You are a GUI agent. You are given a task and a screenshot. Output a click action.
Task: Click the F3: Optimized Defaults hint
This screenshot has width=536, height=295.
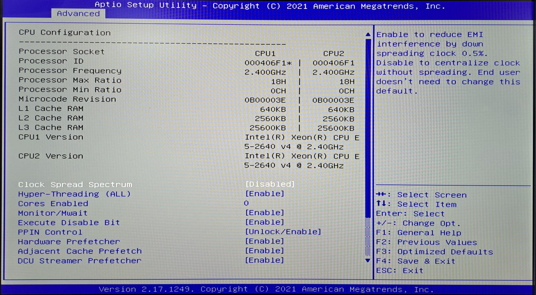click(435, 252)
